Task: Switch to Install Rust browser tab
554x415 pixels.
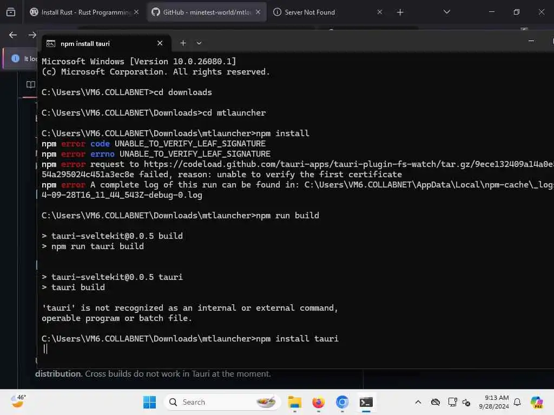Action: pyautogui.click(x=84, y=12)
